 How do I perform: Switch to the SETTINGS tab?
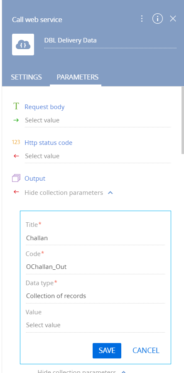pos(26,77)
